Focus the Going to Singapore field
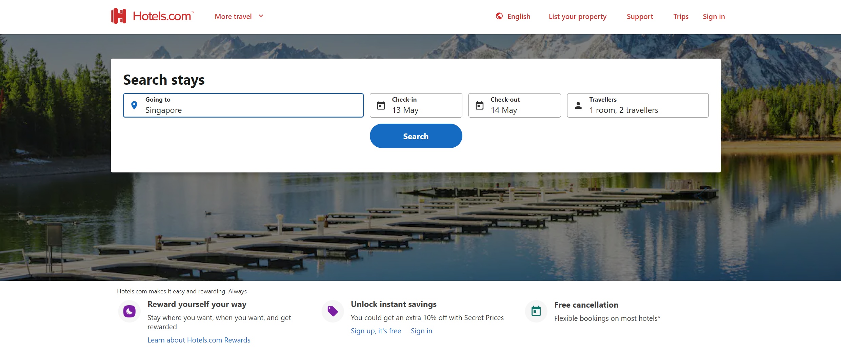Screen dimensions: 841x353 (x=243, y=105)
